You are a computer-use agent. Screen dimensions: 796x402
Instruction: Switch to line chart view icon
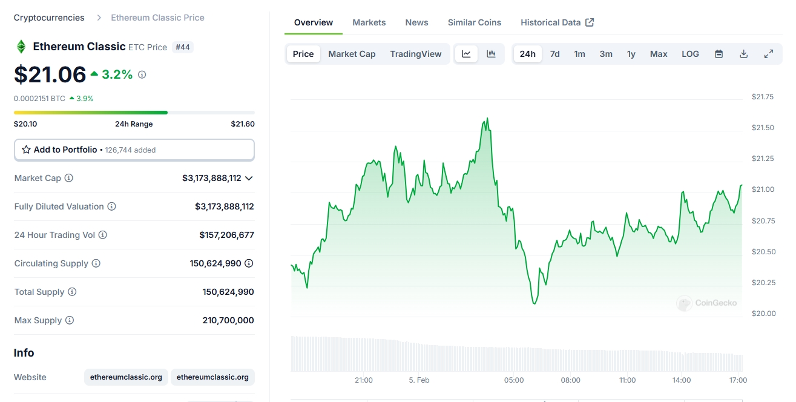point(466,54)
